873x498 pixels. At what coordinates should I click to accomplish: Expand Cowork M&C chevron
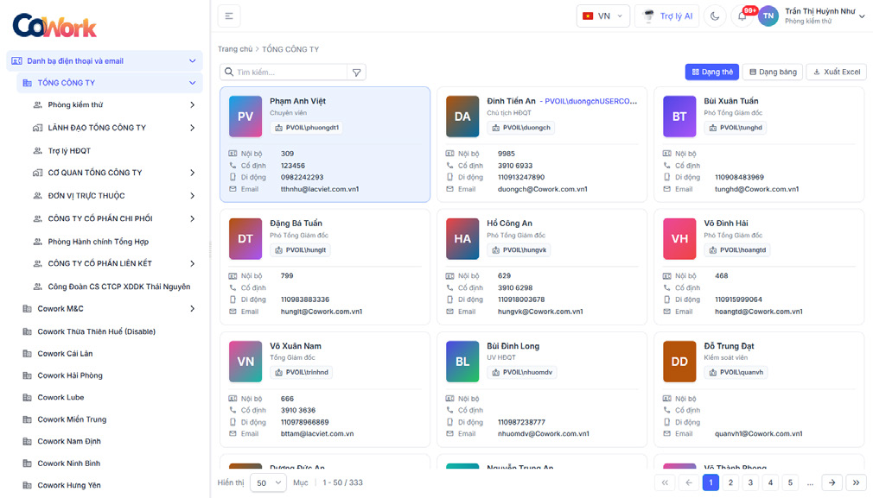coord(192,308)
